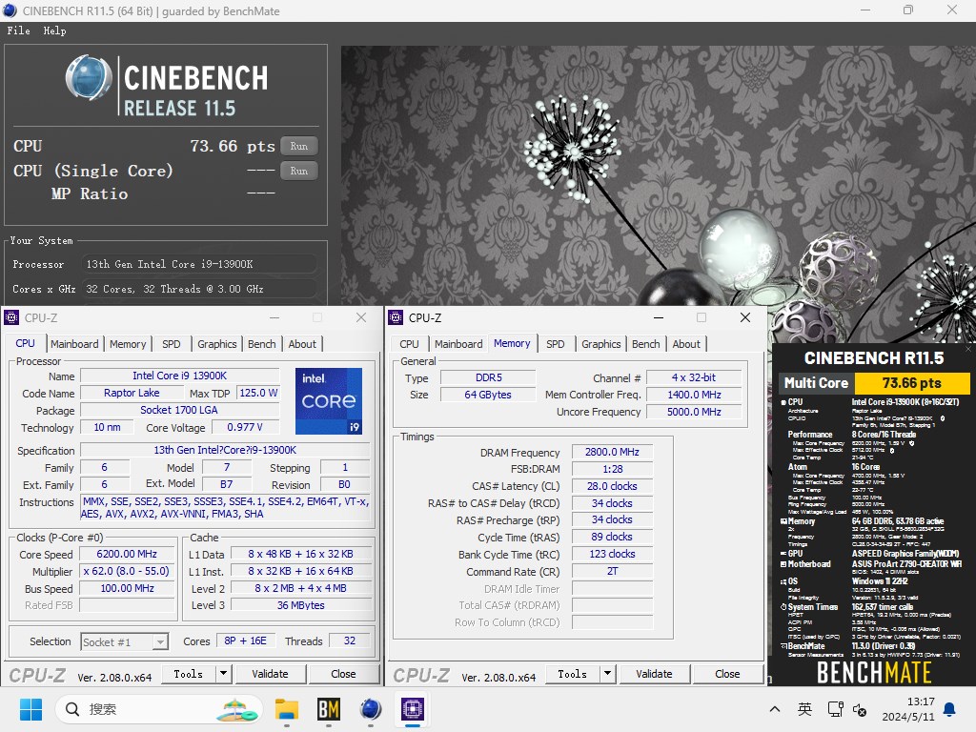Switch to CPU tab in Memory CPU-Z window
The image size is (976, 732).
[409, 344]
